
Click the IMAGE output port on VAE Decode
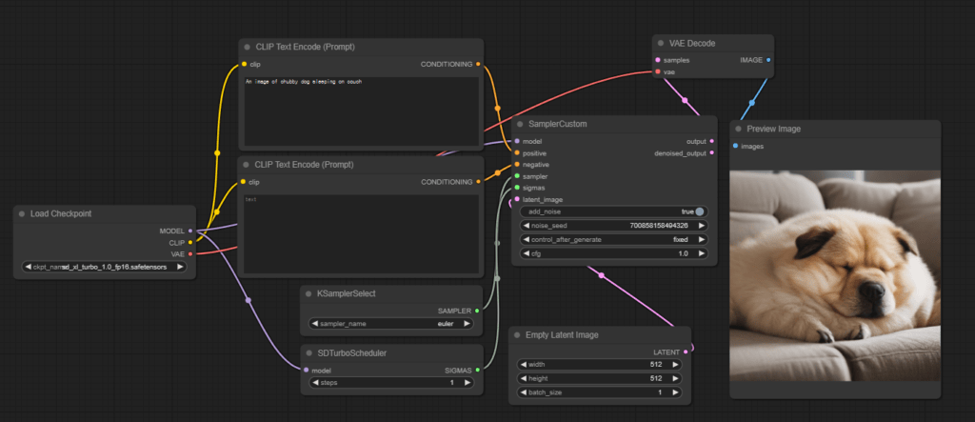[768, 59]
